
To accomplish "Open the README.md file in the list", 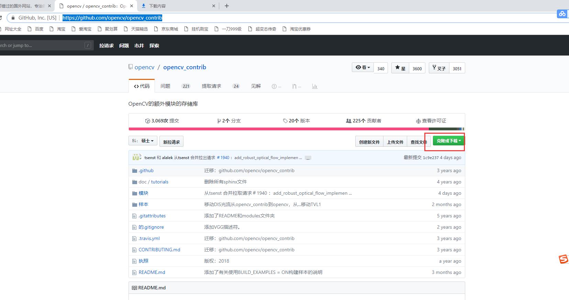I will (x=152, y=272).
